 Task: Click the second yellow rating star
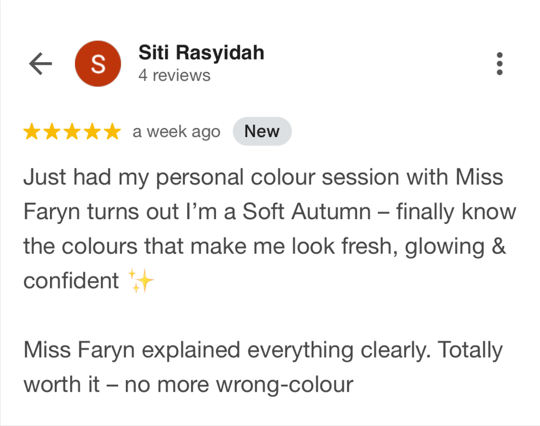pyautogui.click(x=52, y=131)
